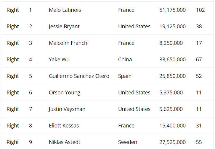The image size is (215, 149).
Task: Click the 102 big blinds value
Action: pyautogui.click(x=200, y=10)
